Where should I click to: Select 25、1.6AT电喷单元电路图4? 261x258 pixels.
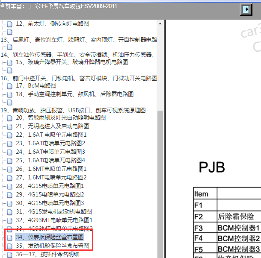[x=50, y=160]
